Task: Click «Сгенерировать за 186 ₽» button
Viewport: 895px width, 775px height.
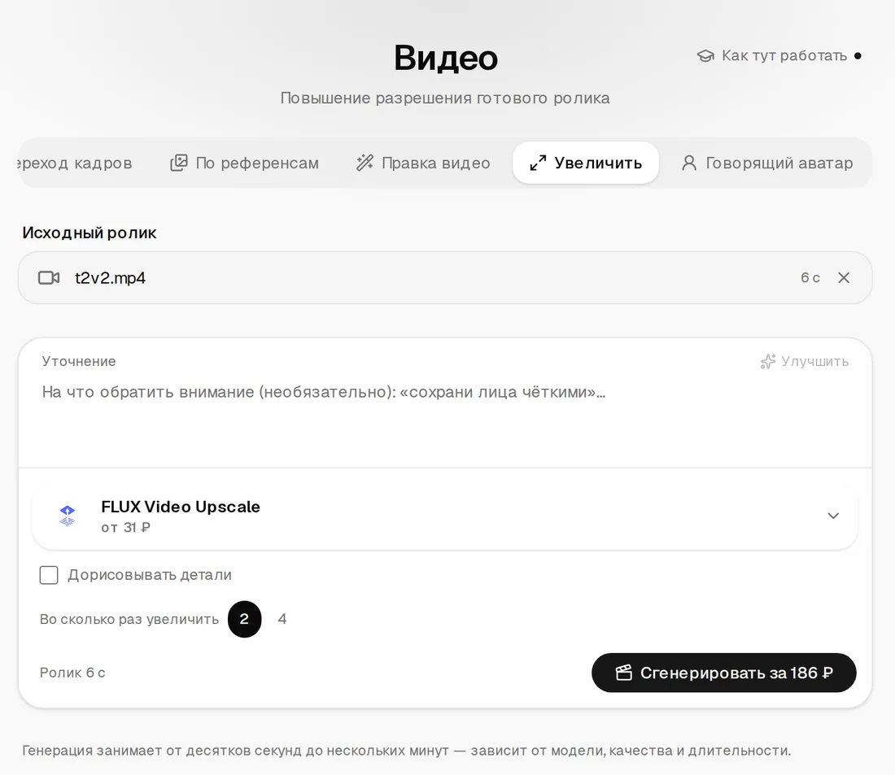Action: (724, 673)
